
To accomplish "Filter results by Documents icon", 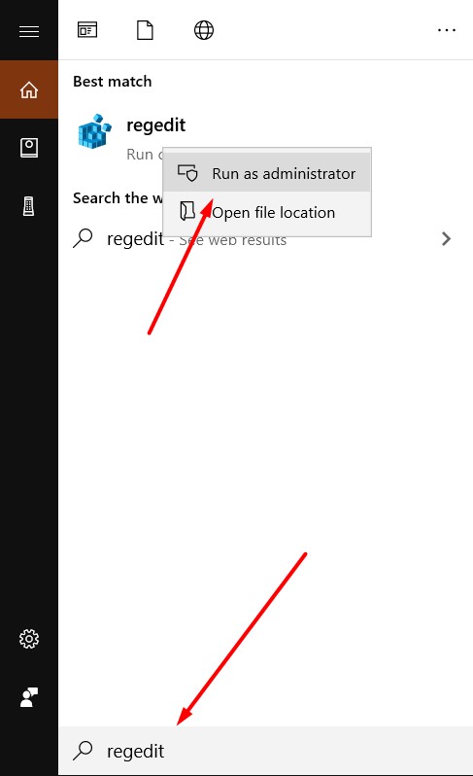I will pos(145,30).
